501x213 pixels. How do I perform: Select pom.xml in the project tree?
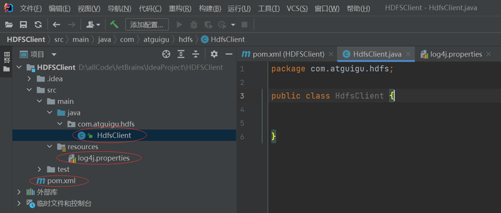tap(61, 181)
